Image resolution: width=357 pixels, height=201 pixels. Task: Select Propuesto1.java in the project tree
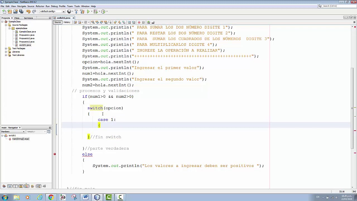[x=27, y=35]
